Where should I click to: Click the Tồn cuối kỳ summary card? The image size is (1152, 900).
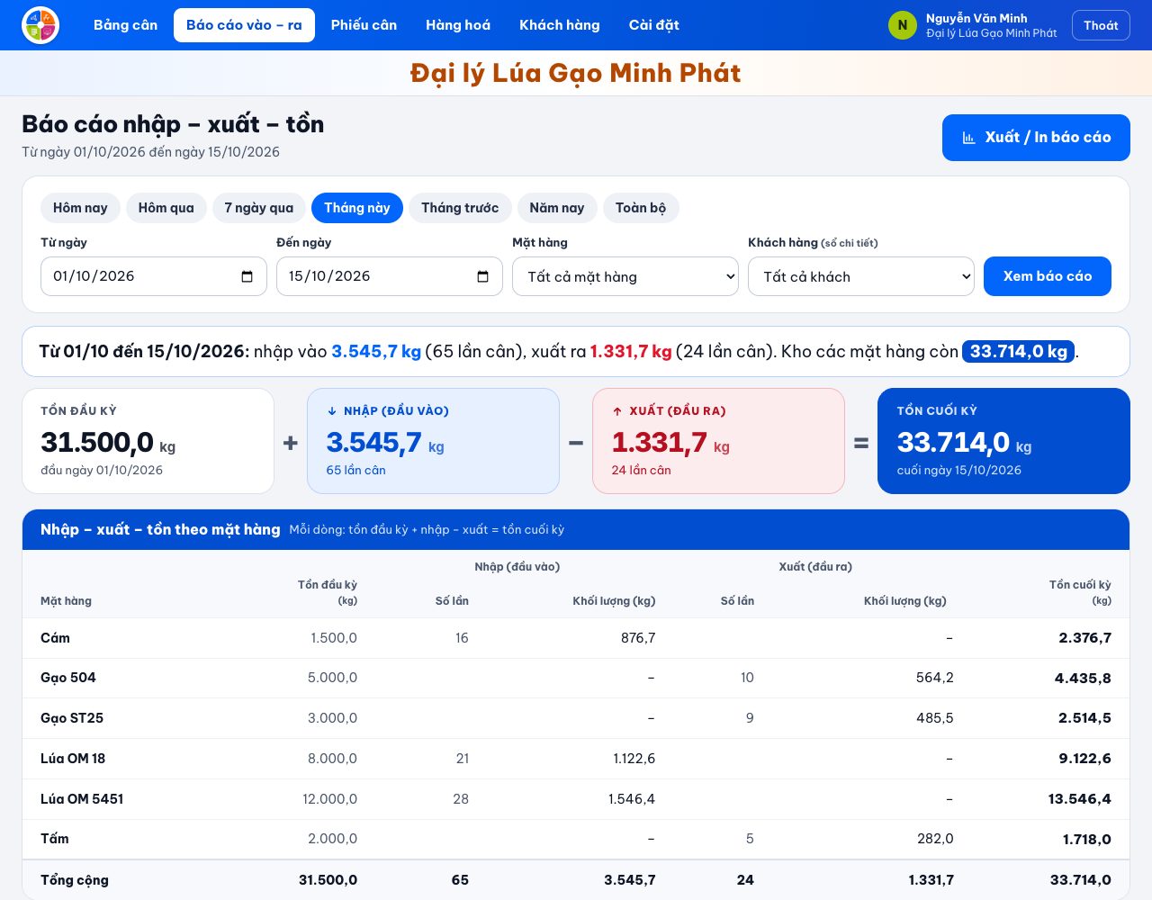[x=1003, y=441]
